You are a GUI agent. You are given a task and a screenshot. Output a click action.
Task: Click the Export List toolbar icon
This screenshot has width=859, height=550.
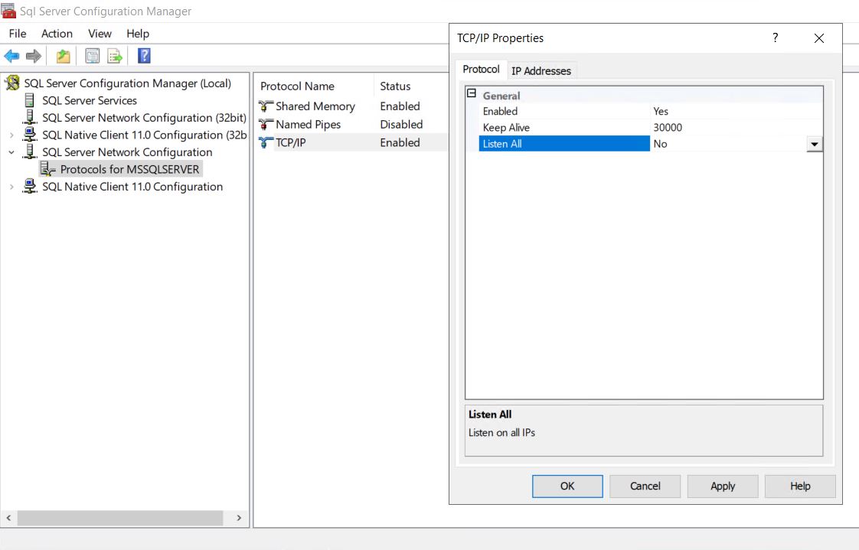click(115, 56)
